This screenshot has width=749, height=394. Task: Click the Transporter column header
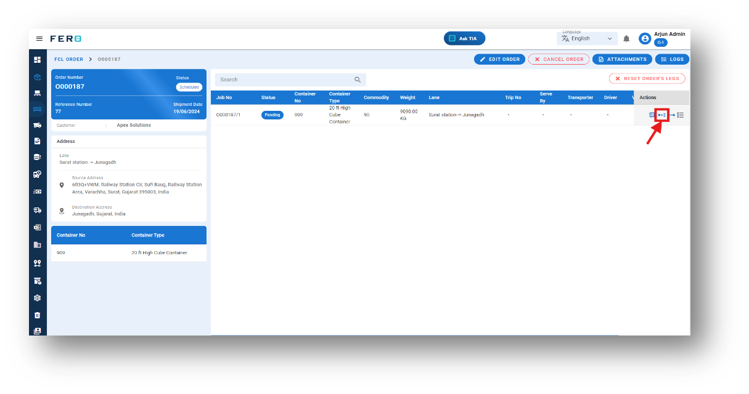coord(580,97)
